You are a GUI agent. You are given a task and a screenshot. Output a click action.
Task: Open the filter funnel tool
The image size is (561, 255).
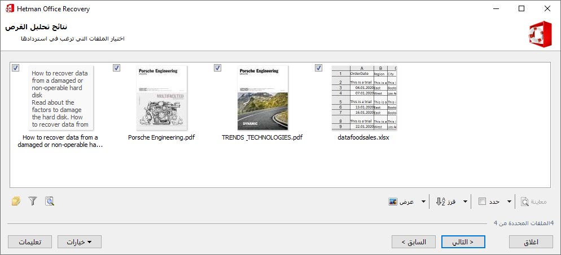click(33, 201)
